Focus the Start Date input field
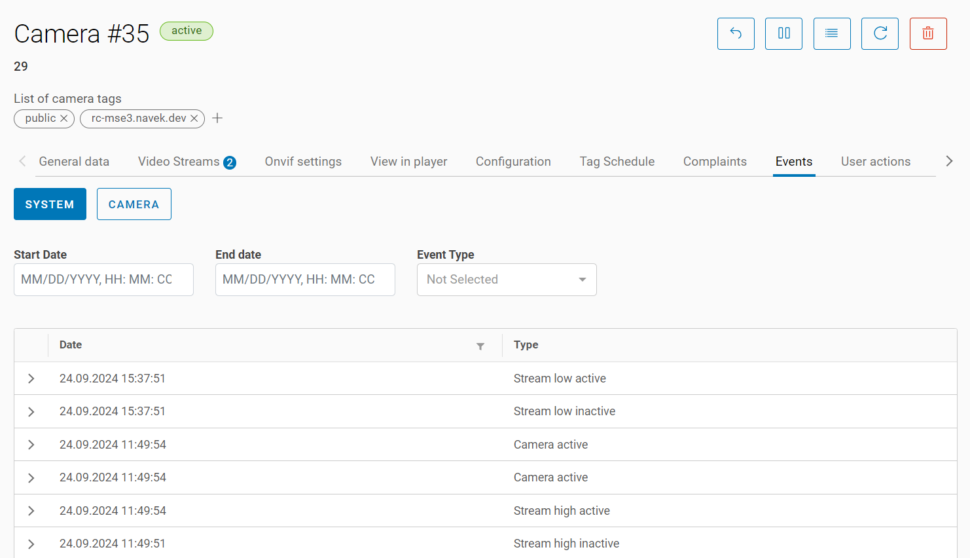 click(103, 280)
